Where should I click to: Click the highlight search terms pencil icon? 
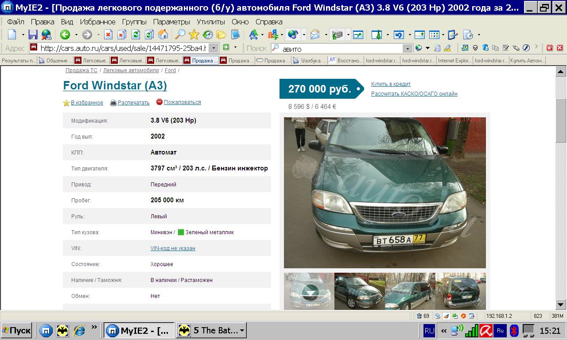pos(447,48)
